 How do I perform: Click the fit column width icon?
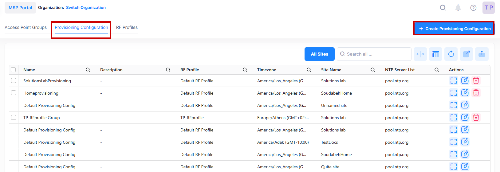click(420, 54)
